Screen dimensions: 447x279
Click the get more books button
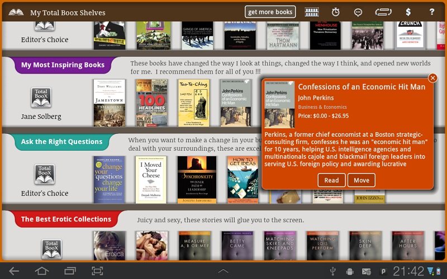coord(270,12)
